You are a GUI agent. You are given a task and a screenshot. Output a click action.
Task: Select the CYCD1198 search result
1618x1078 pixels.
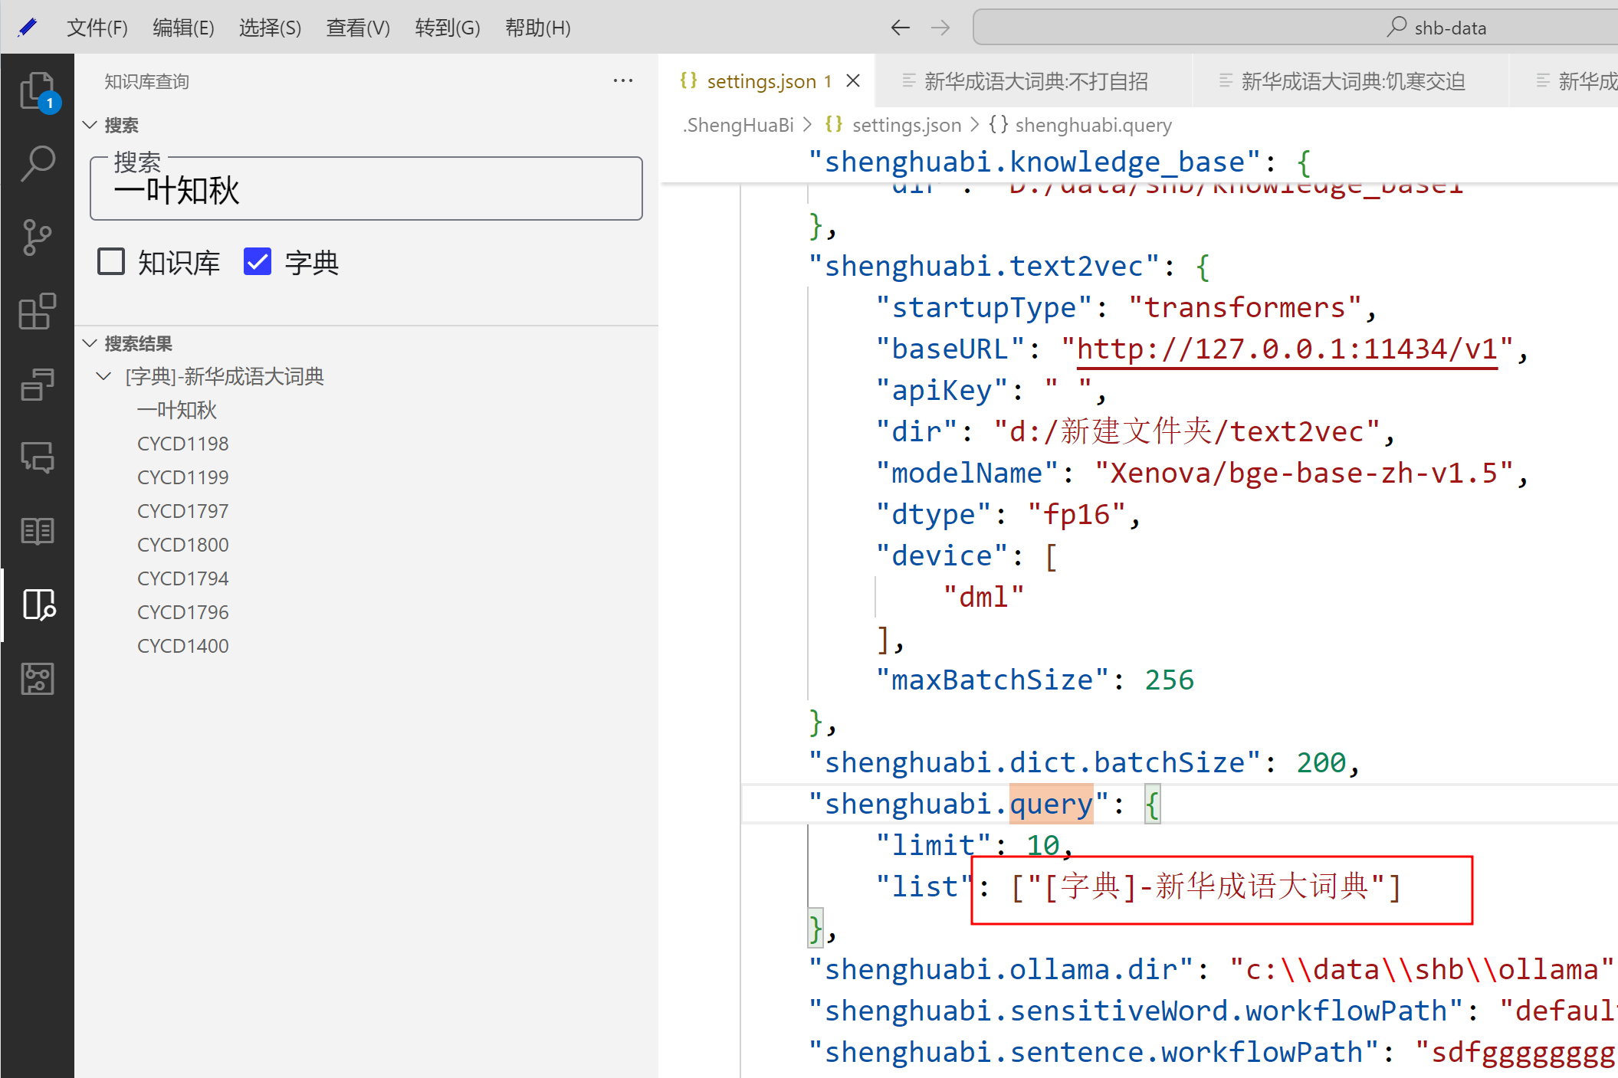tap(182, 444)
